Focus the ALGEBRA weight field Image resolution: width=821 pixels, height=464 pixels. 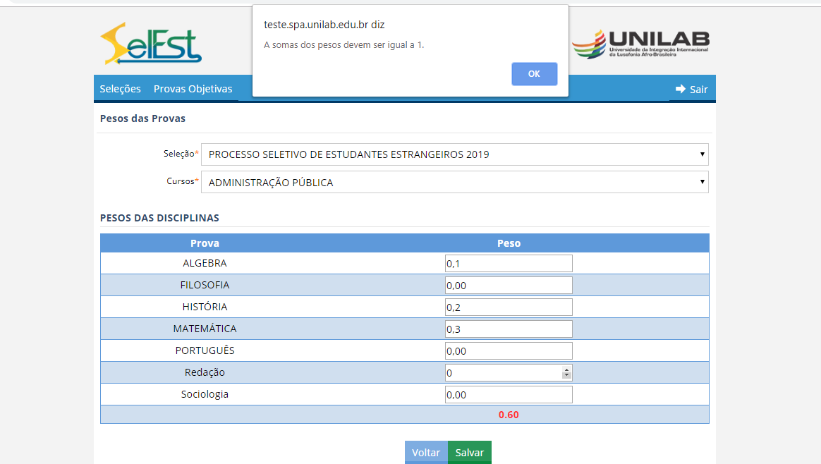pyautogui.click(x=508, y=264)
